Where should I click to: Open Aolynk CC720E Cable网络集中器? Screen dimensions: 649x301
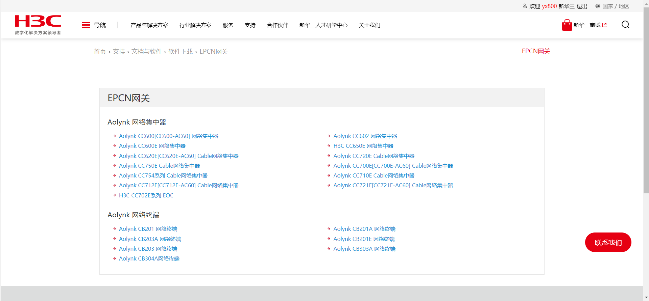pos(374,156)
